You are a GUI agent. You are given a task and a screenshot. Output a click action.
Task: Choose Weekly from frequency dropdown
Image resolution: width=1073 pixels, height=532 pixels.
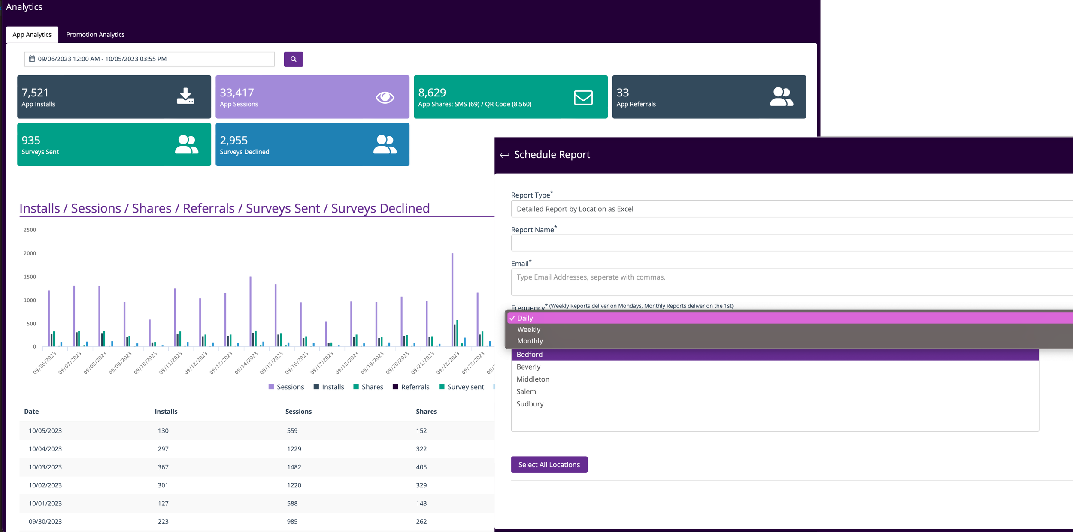[x=528, y=329]
